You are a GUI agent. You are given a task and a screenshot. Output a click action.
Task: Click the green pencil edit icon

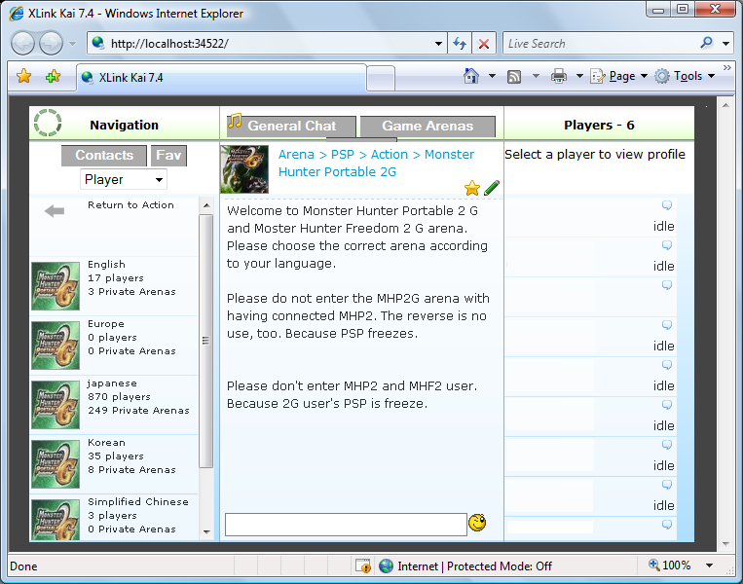[492, 188]
